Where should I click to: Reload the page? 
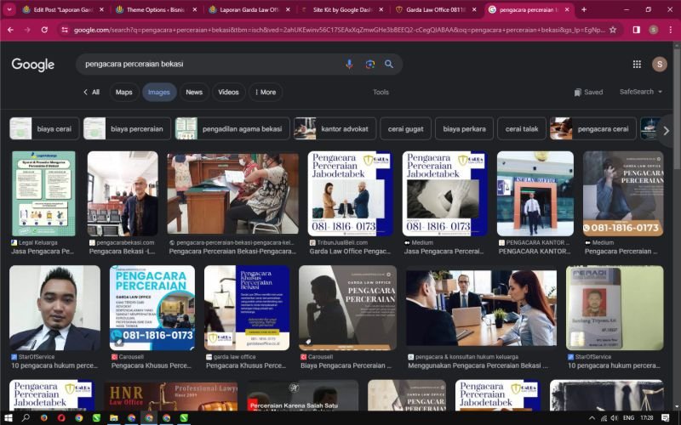pos(44,30)
